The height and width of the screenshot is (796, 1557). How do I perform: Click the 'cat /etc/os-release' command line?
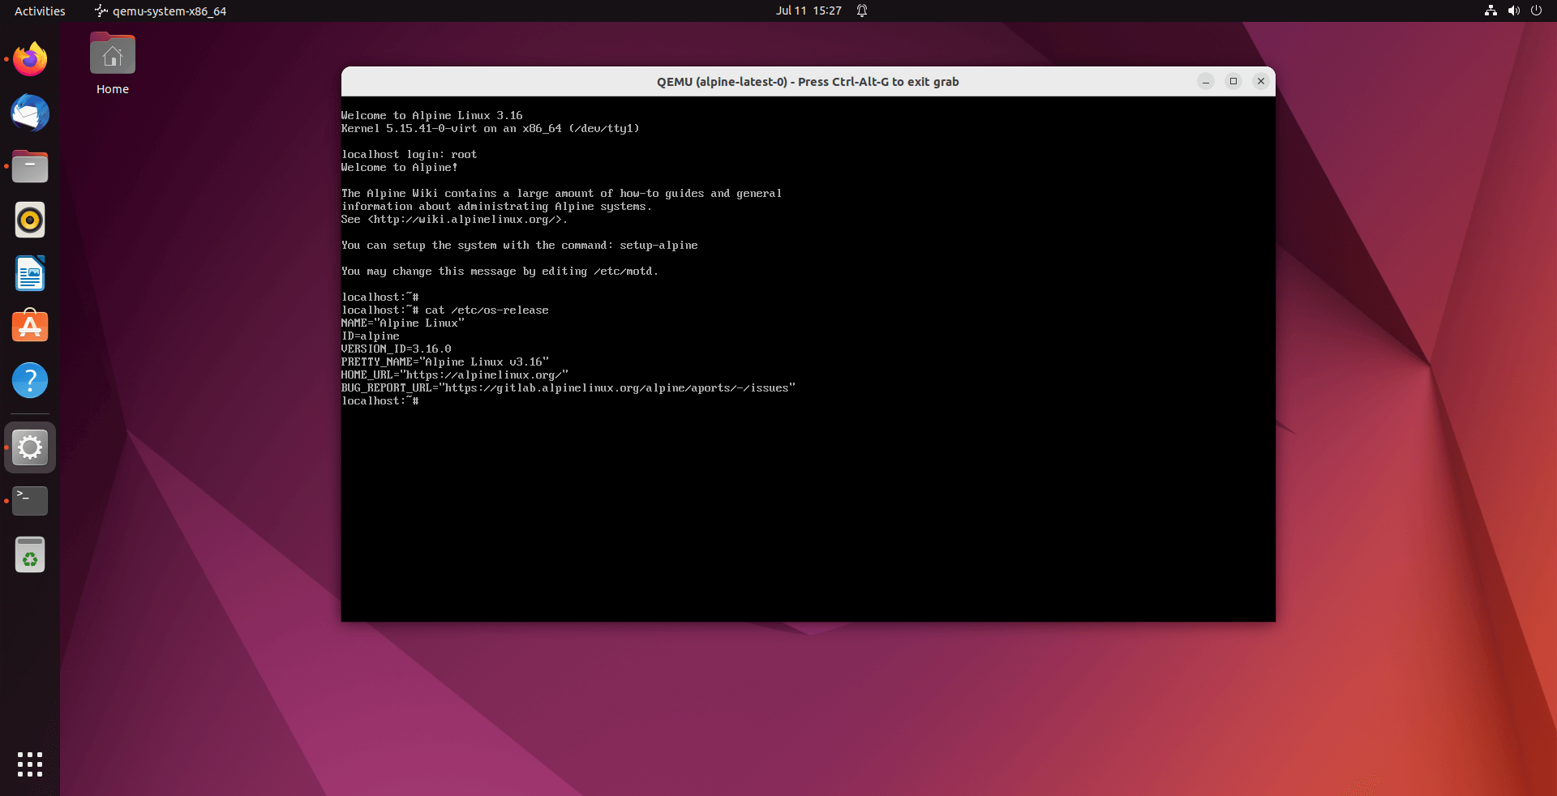pos(445,310)
